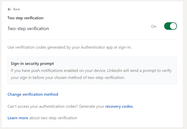
Task: Click the 'about two-step verification' text
Action: (x=53, y=118)
